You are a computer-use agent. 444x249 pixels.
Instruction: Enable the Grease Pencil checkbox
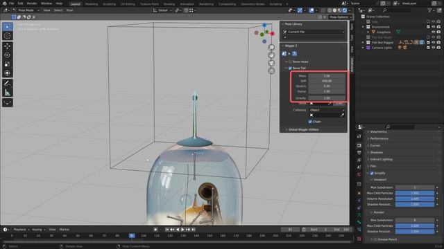point(375,239)
